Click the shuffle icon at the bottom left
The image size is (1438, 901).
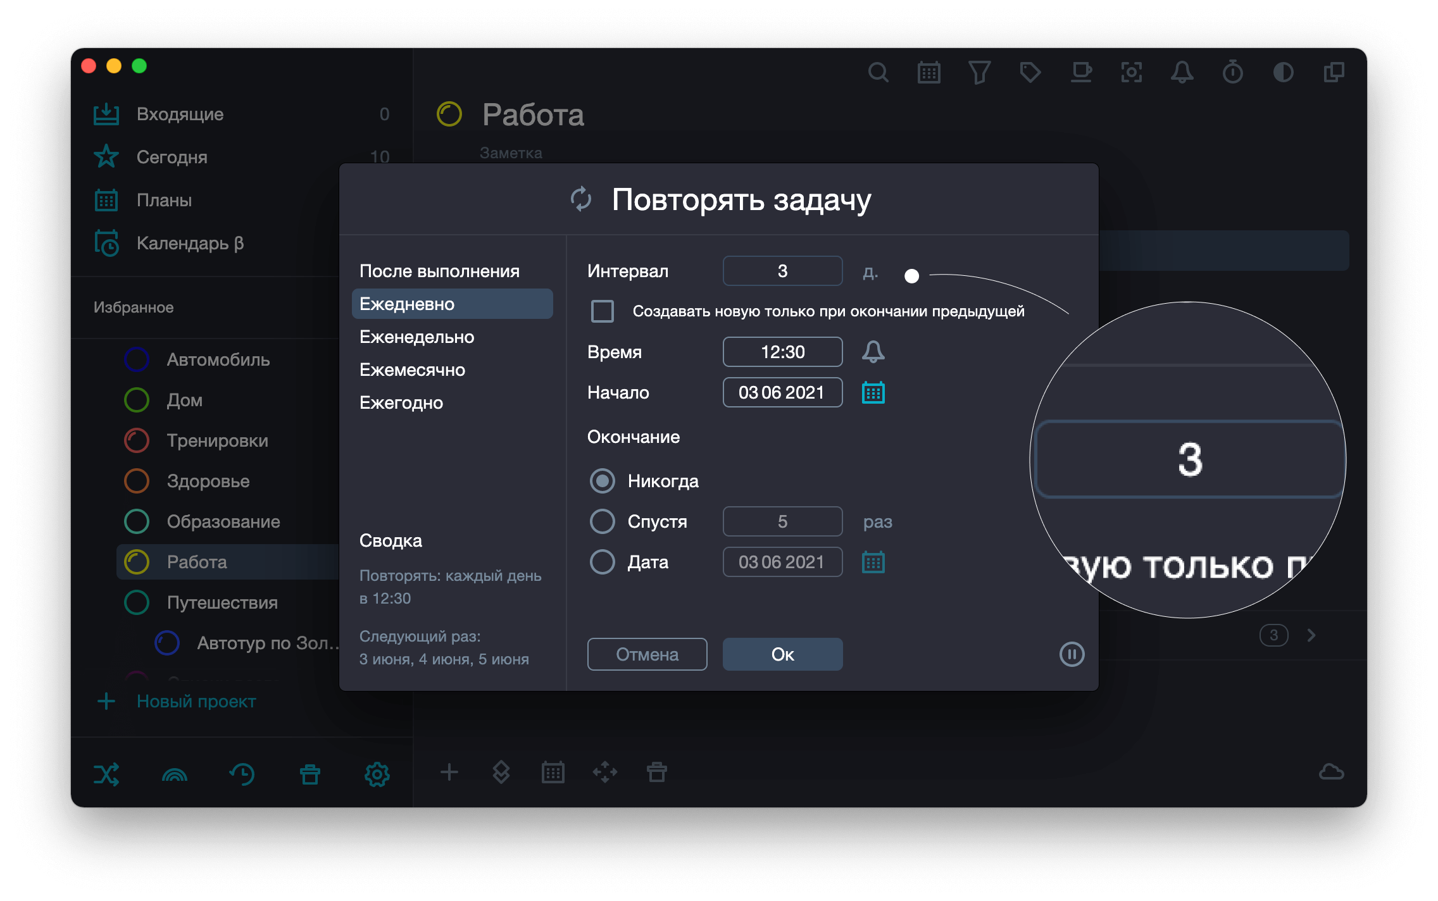tap(106, 774)
